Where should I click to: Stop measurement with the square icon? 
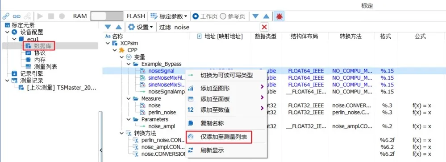coord(51,16)
